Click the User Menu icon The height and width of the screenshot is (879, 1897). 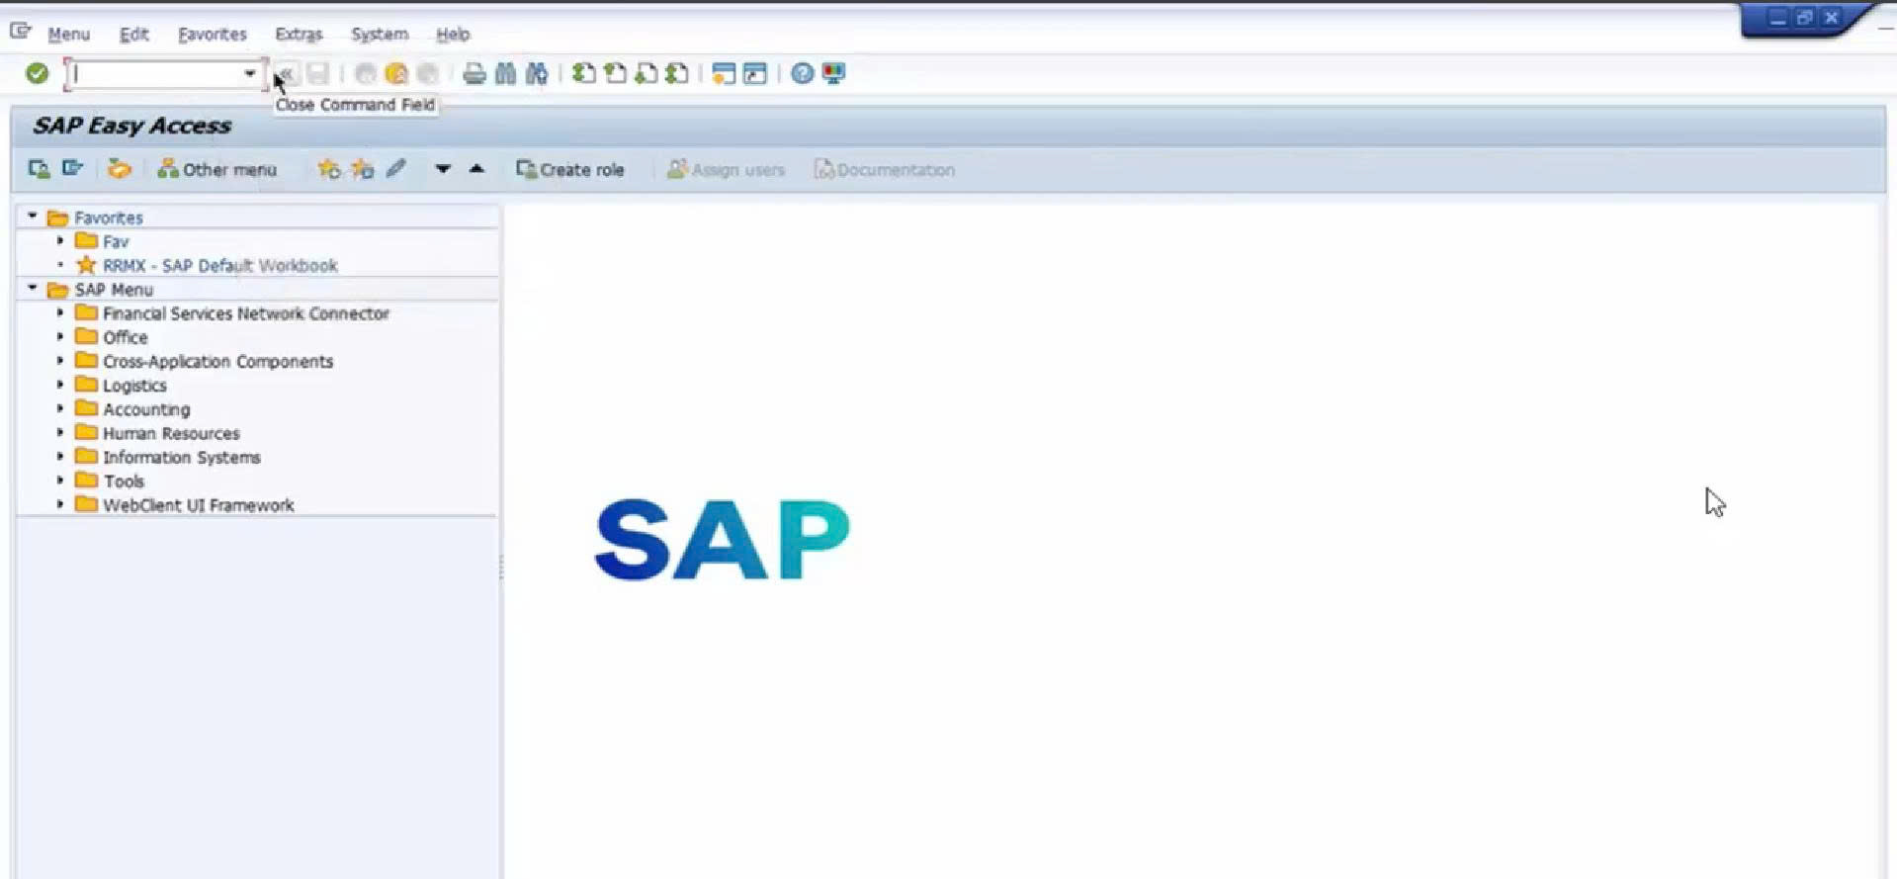click(x=39, y=169)
